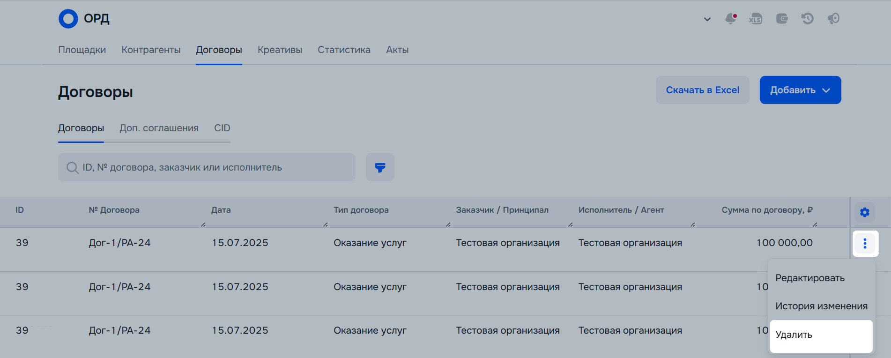
Task: Switch to the Доп. соглашения tab
Action: point(159,128)
